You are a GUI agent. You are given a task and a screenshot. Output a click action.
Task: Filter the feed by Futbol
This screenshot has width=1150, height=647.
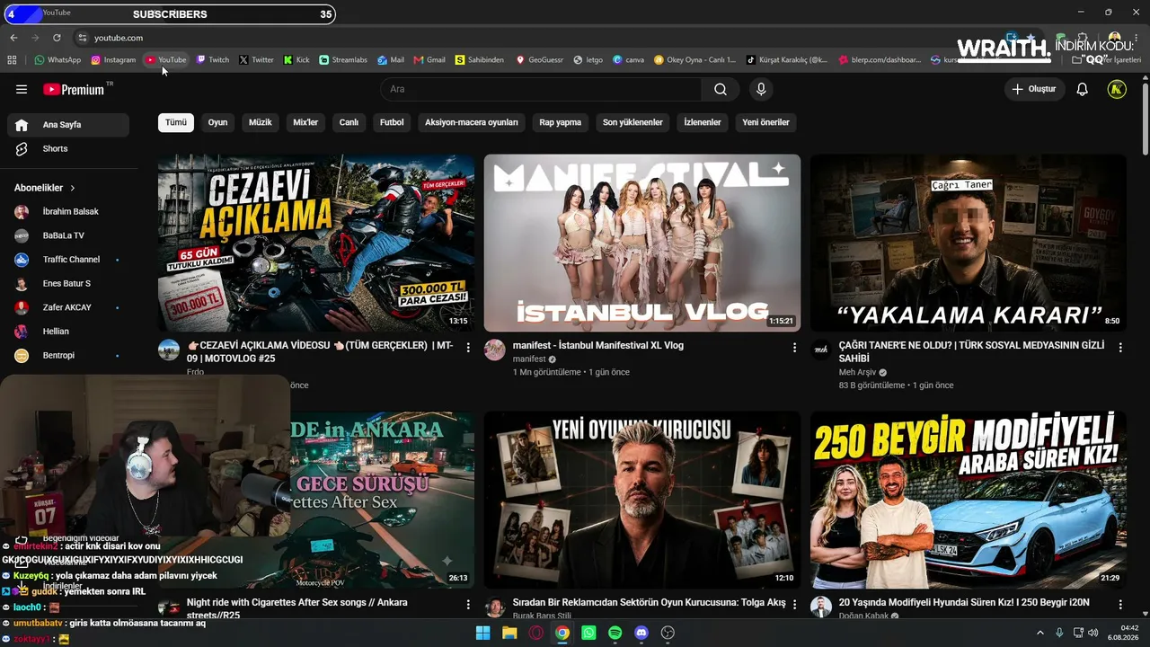point(392,122)
